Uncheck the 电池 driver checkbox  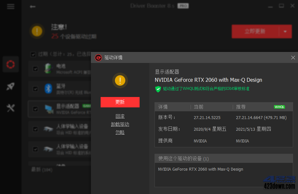[35, 68]
